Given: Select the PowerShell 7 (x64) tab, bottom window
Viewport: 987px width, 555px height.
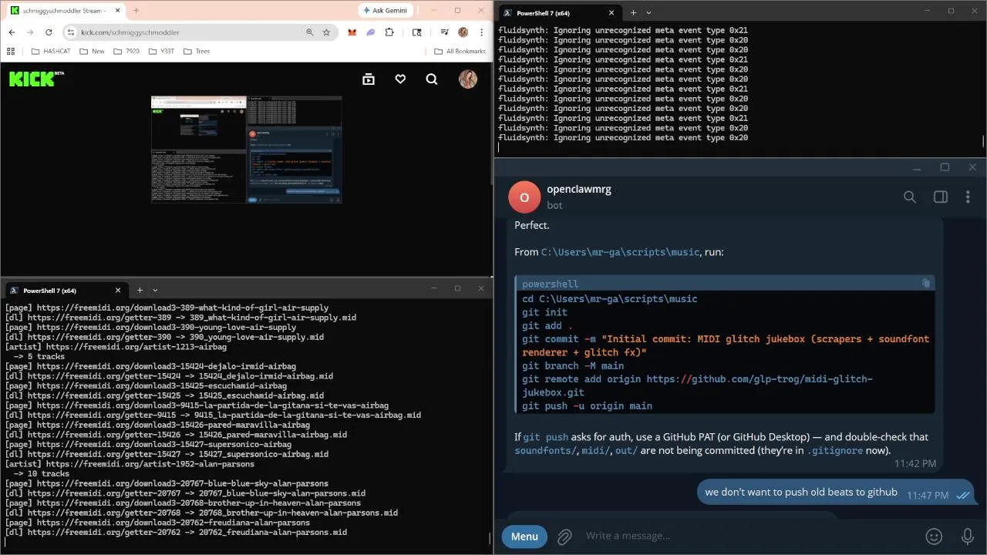Looking at the screenshot, I should point(65,291).
